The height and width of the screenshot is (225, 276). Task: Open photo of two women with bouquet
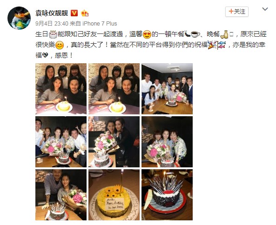point(114,142)
